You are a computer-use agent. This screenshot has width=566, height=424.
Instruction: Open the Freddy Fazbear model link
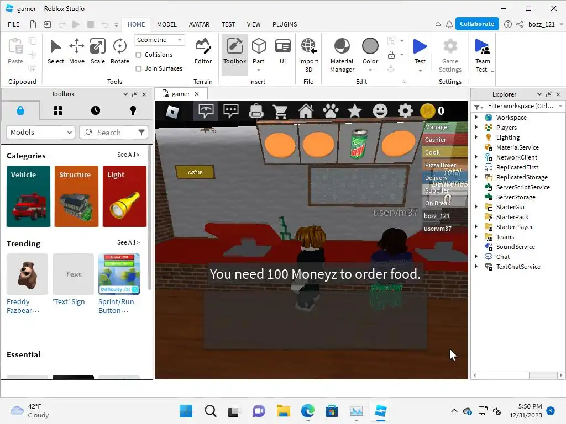(x=23, y=306)
